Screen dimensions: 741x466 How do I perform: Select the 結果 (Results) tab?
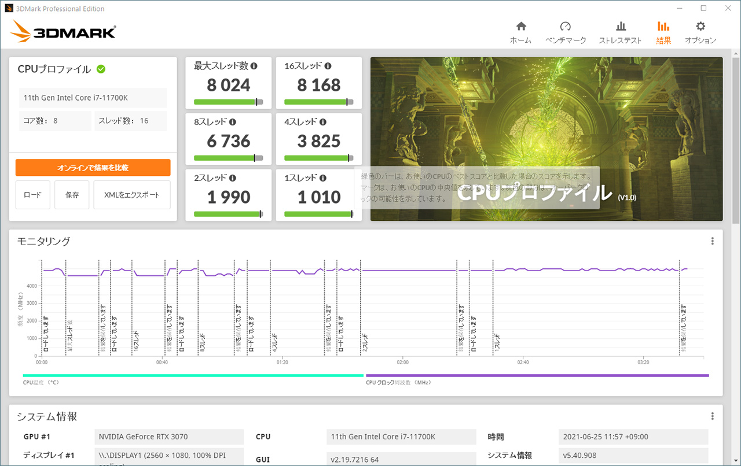tap(663, 32)
